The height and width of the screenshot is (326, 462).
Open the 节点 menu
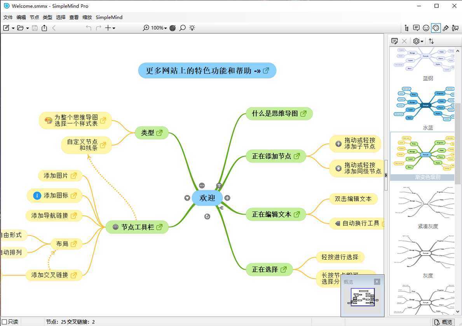point(34,17)
